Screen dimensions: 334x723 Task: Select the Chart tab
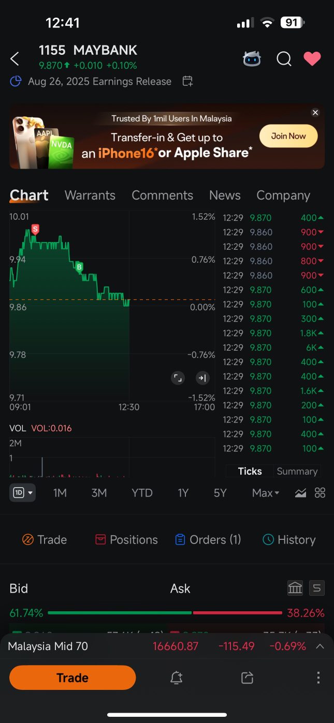(x=29, y=195)
